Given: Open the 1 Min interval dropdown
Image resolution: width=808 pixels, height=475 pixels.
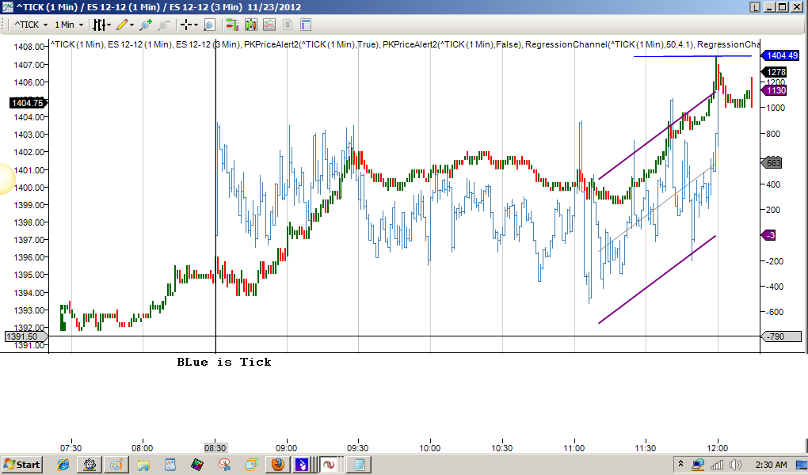Looking at the screenshot, I should (x=69, y=25).
